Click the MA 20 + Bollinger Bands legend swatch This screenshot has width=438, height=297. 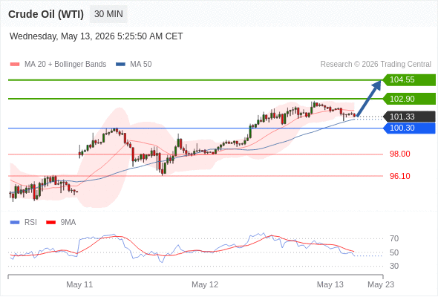(15, 65)
